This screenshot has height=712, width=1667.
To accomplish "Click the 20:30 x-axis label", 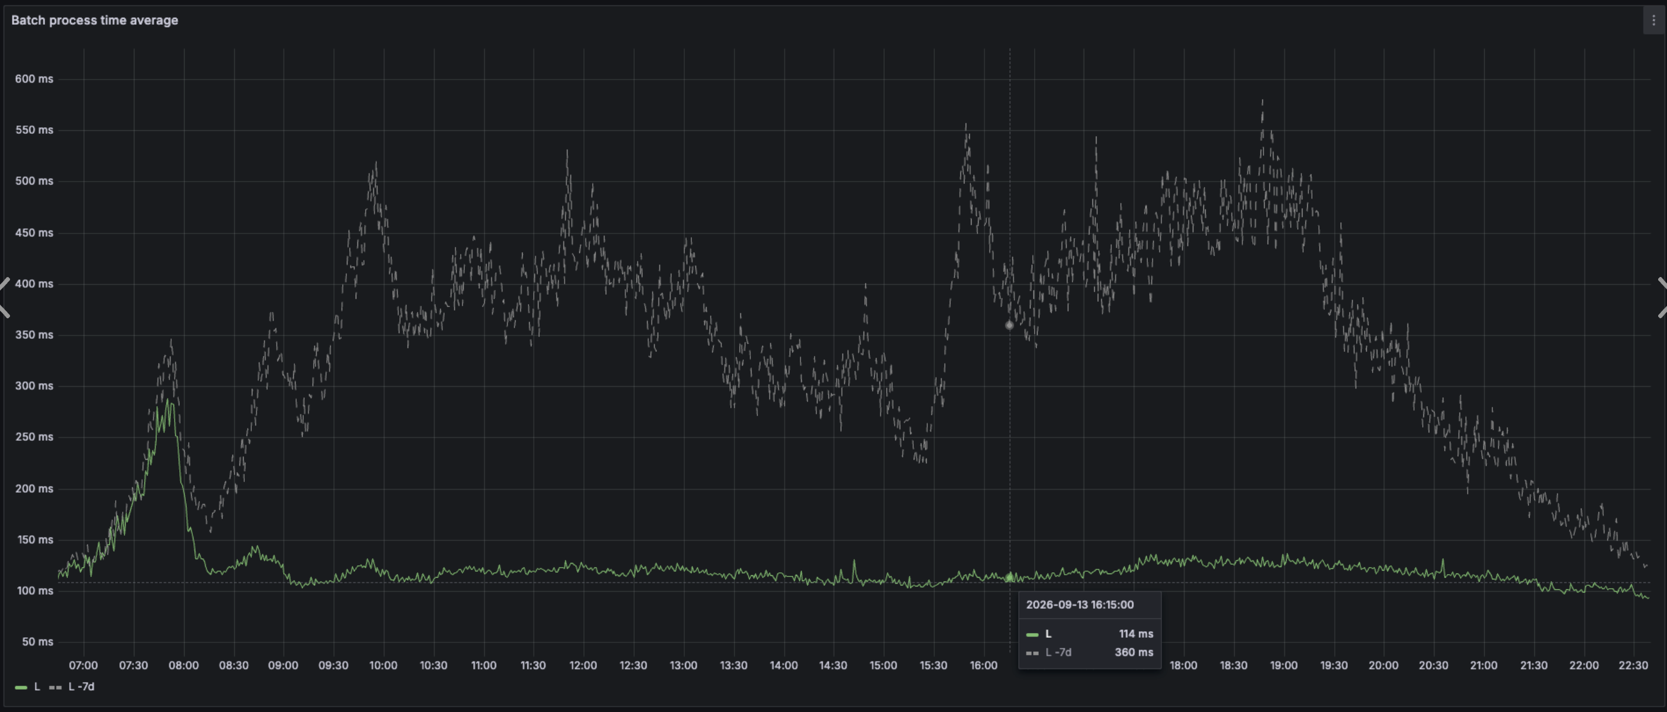I will (1433, 665).
